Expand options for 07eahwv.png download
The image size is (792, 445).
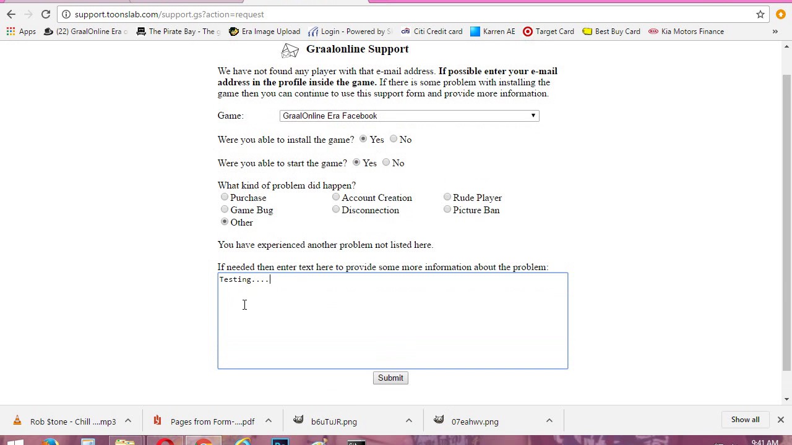[549, 421]
